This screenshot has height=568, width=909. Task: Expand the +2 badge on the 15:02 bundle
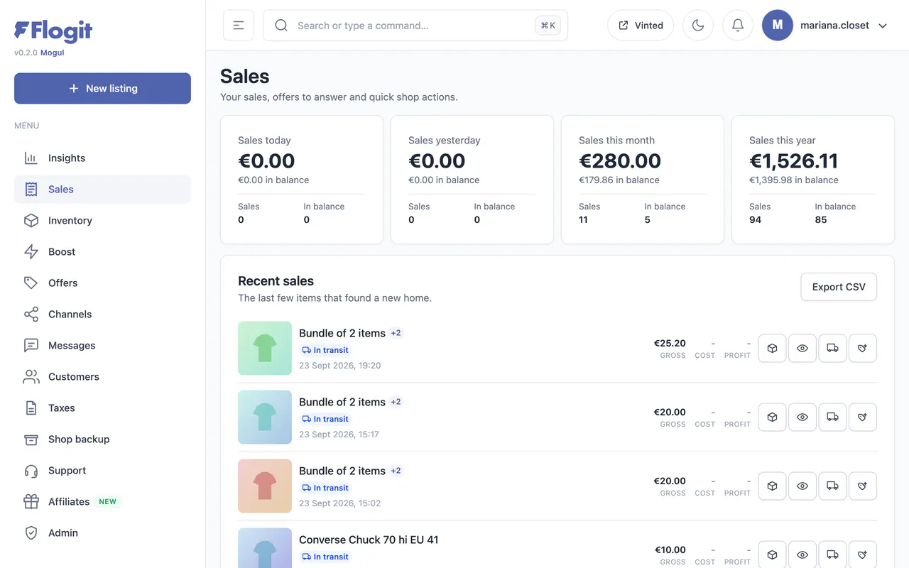(396, 471)
